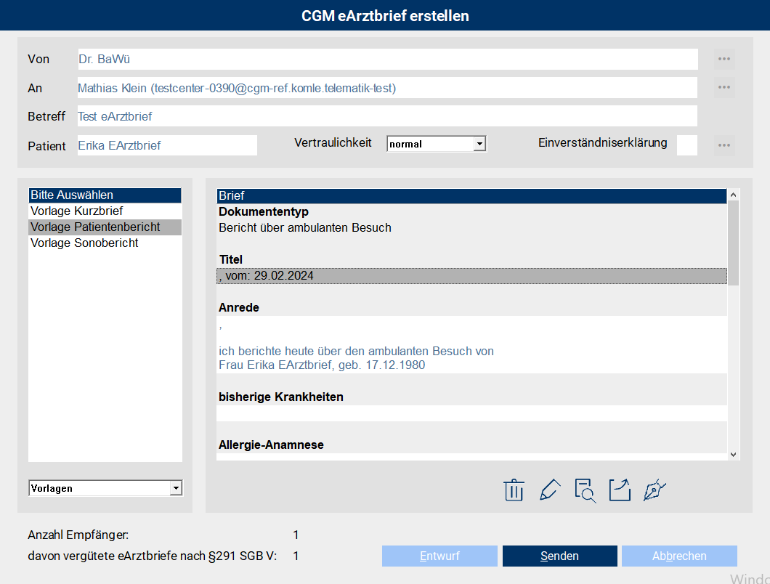The width and height of the screenshot is (770, 584).
Task: Click the Dokumententyp heading
Action: pos(264,211)
